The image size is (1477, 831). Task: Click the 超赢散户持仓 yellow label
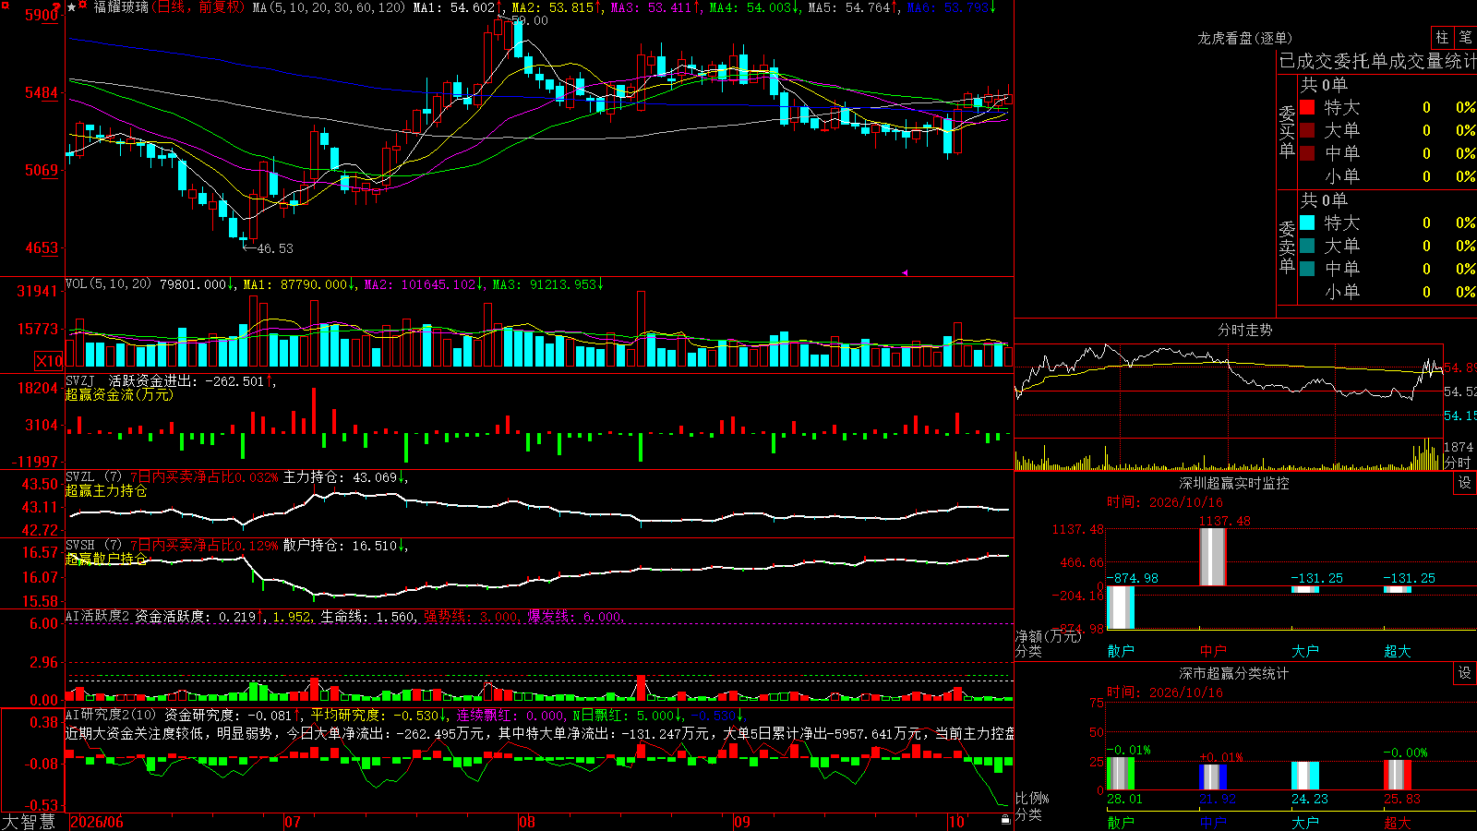(106, 559)
